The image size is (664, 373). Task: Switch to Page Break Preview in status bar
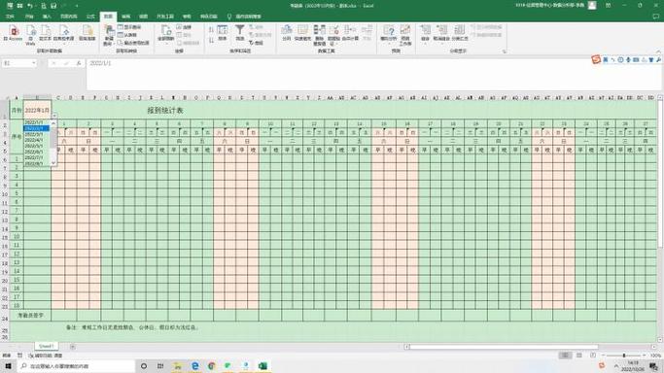(593, 356)
